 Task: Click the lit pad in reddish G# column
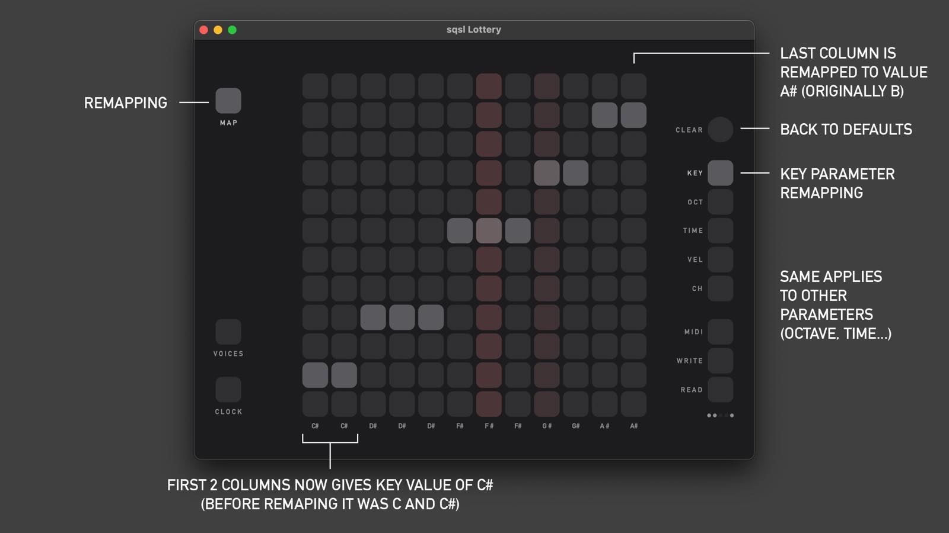click(x=547, y=173)
